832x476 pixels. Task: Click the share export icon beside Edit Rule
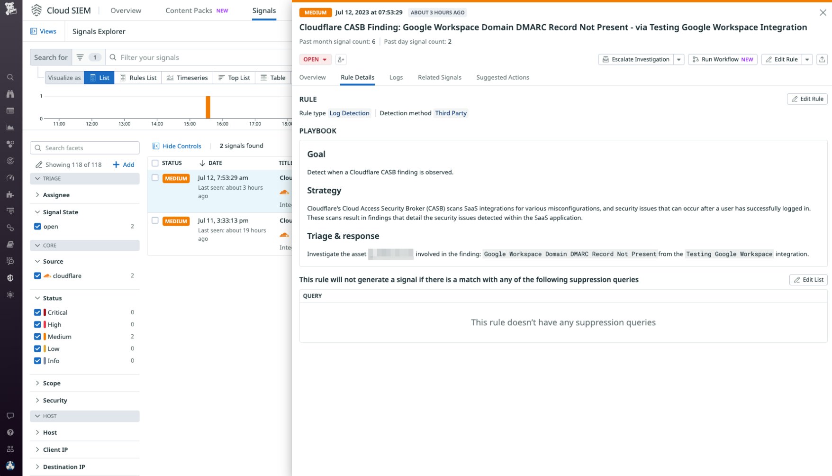coord(822,59)
